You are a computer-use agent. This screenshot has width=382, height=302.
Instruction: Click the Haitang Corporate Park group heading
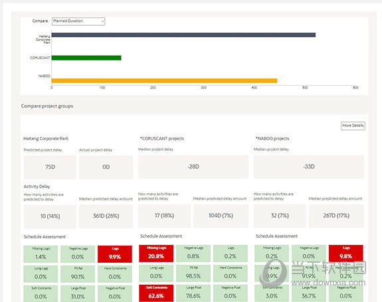click(x=46, y=139)
